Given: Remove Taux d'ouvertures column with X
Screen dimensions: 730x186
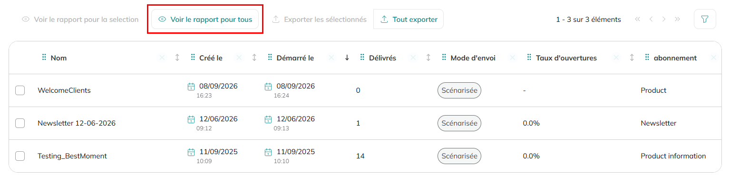Looking at the screenshot, I should [616, 58].
